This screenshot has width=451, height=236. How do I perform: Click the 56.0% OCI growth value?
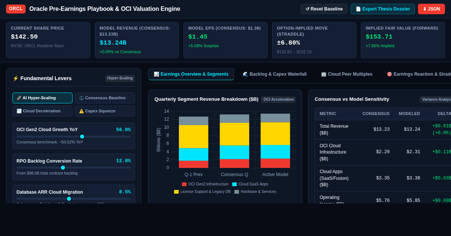coord(123,130)
